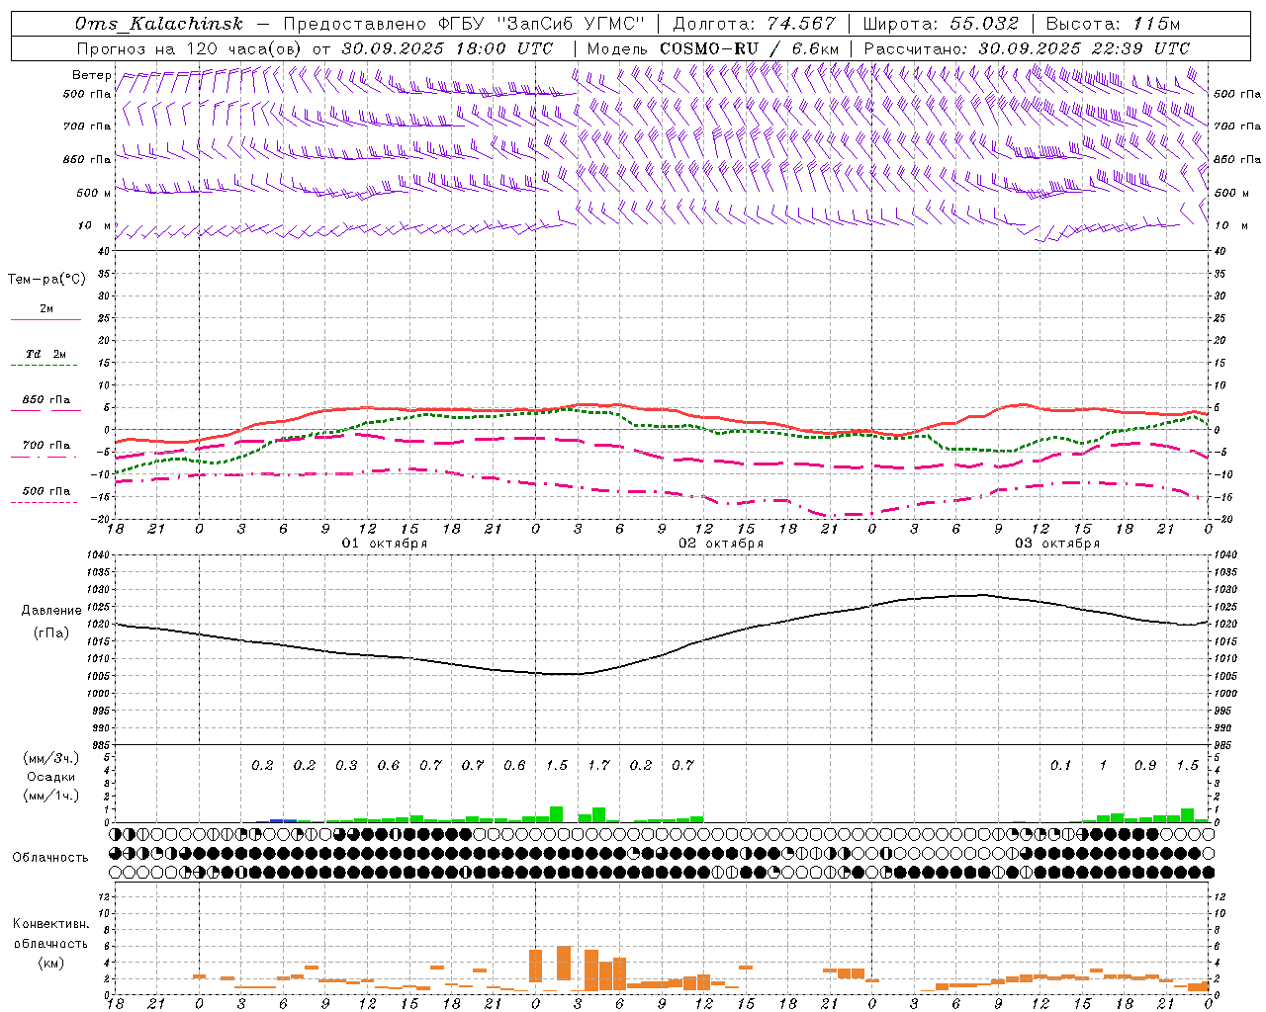Click the Долгота: 74.567 header value

755,24
